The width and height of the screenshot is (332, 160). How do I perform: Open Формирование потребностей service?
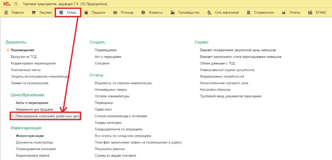tap(222, 76)
